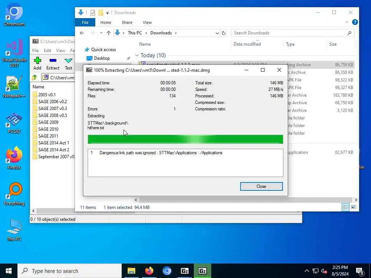This screenshot has height=278, width=371.
Task: Click Explorer Up one level arrow
Action: [x=109, y=33]
